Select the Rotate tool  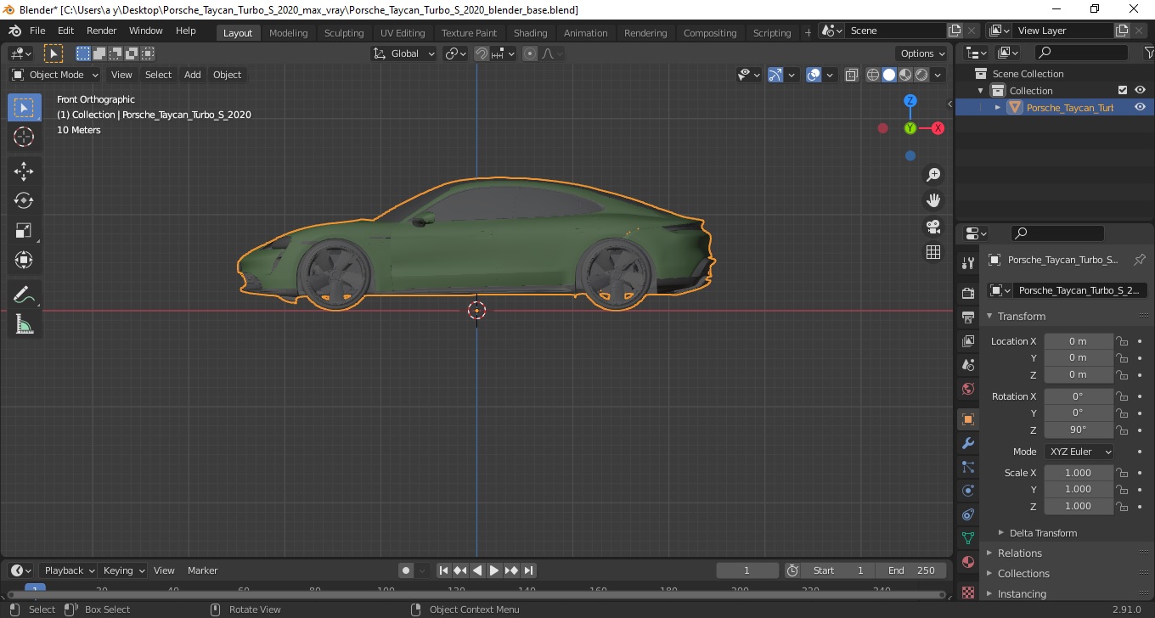coord(24,200)
